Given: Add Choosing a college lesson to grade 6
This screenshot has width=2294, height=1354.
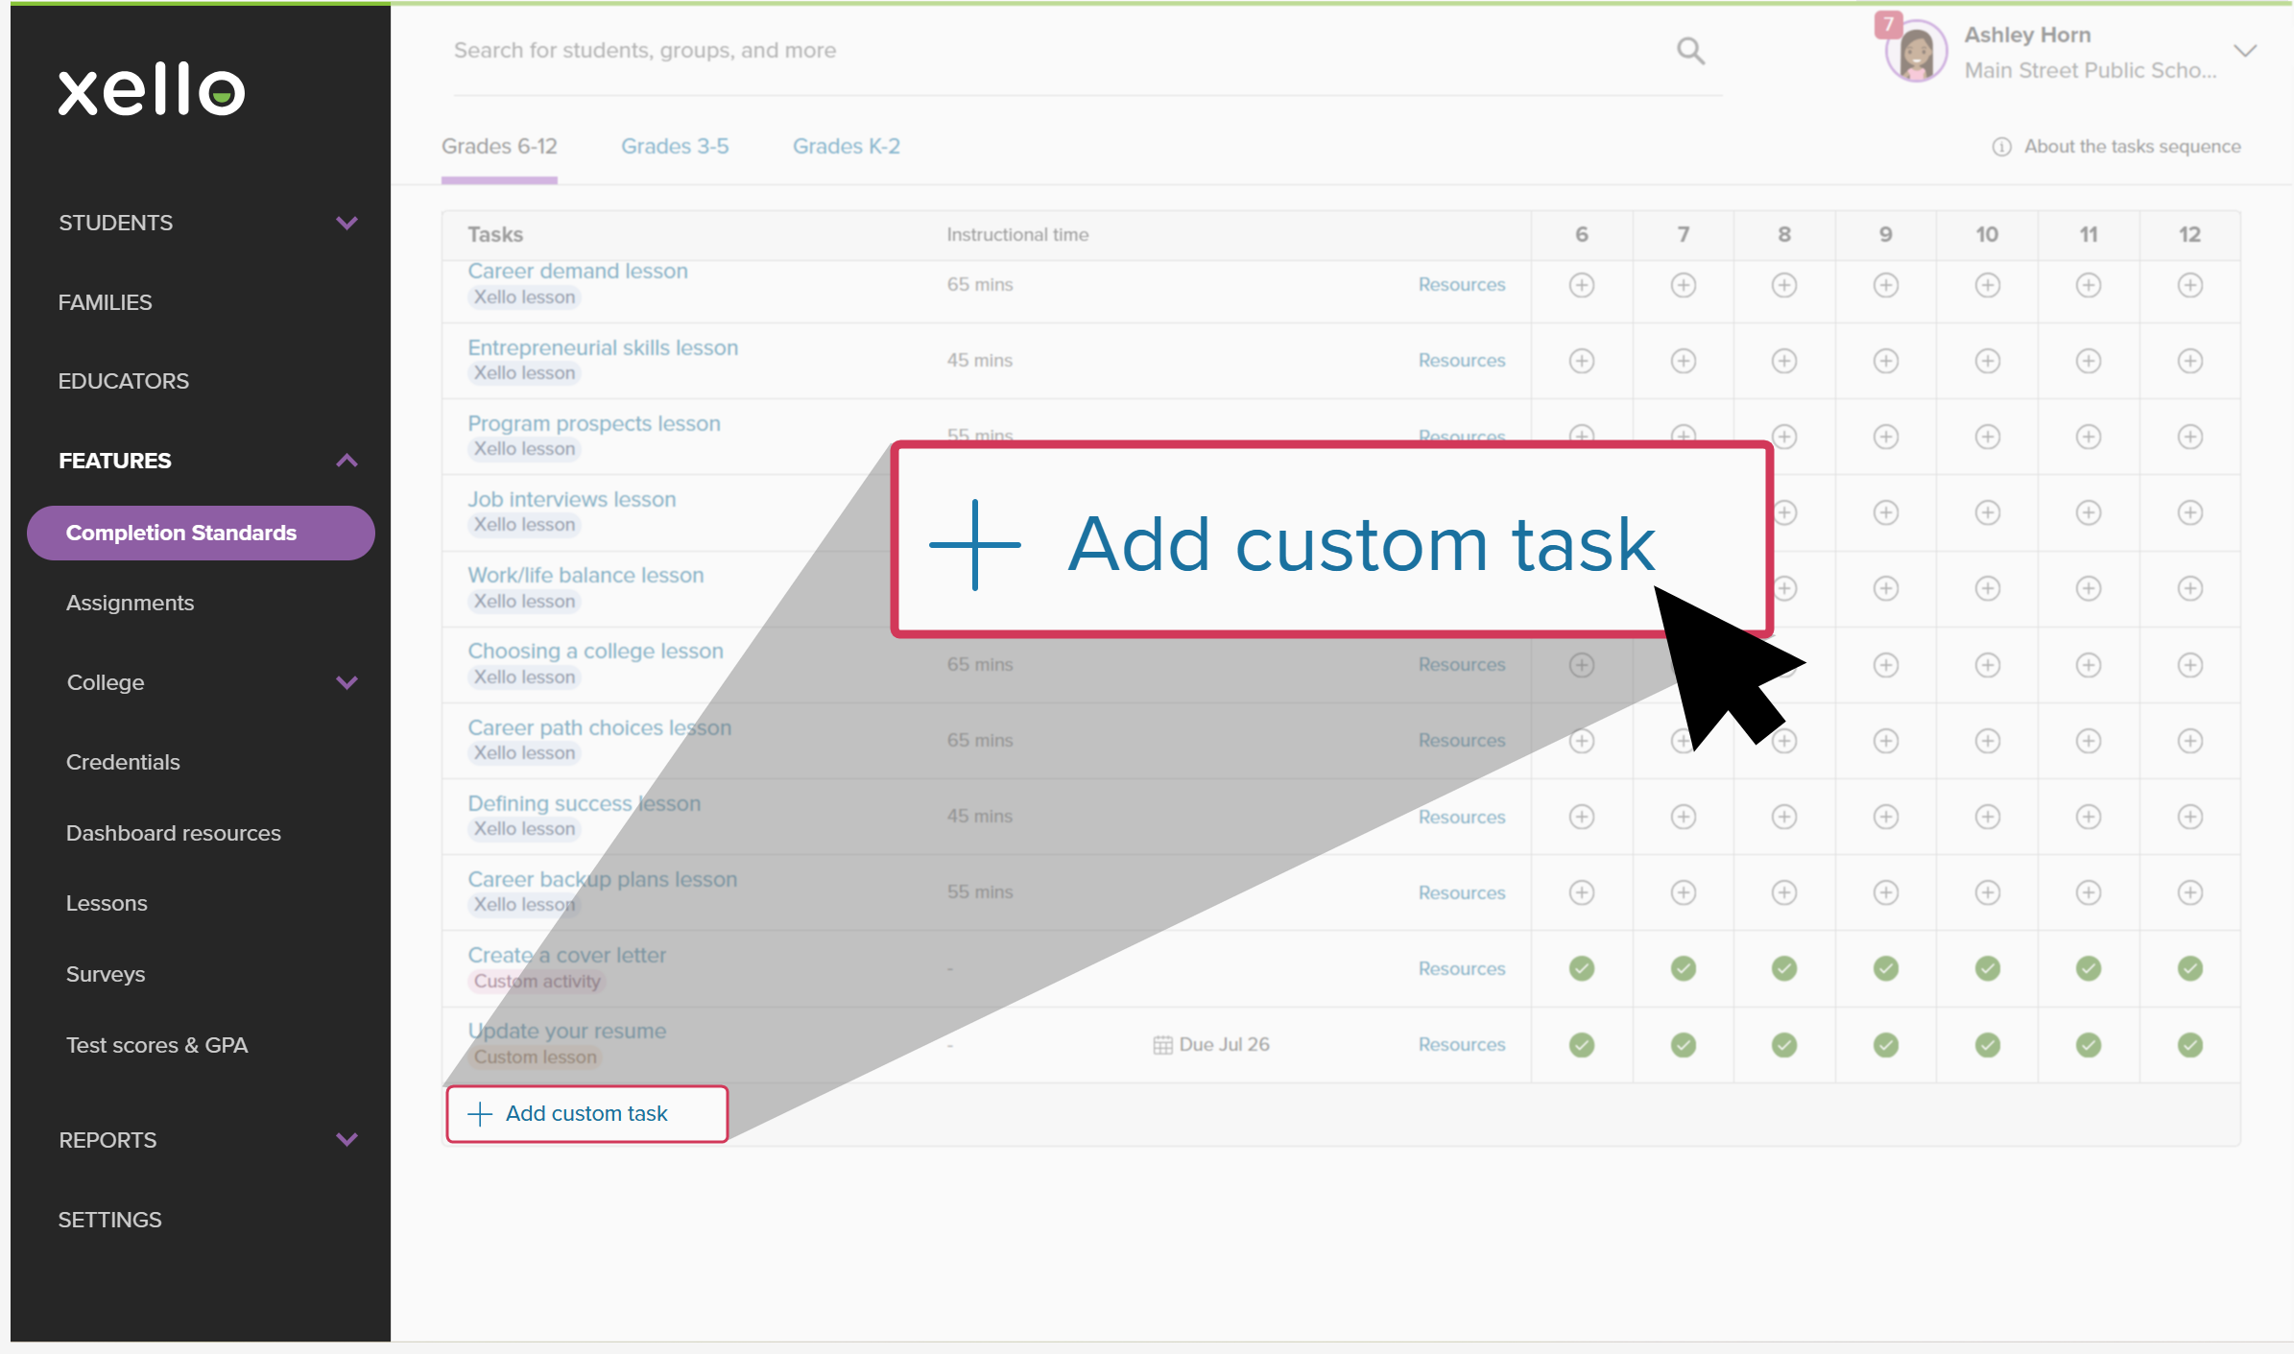Looking at the screenshot, I should coord(1582,665).
